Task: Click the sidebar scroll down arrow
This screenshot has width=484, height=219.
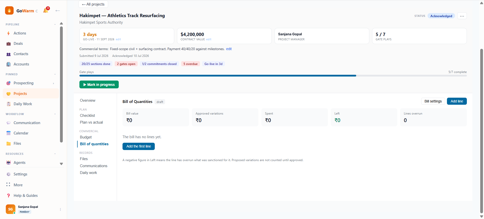Action: (x=61, y=164)
